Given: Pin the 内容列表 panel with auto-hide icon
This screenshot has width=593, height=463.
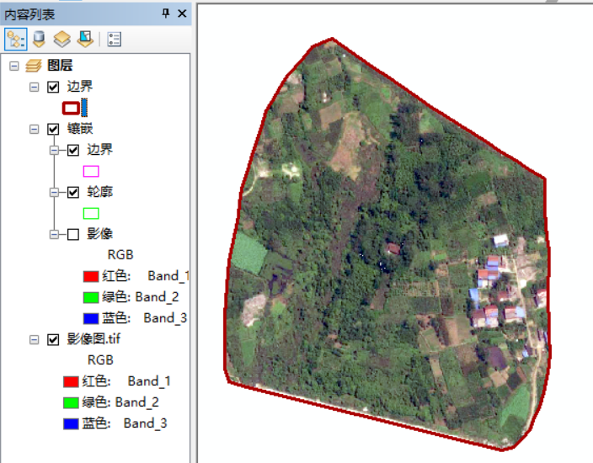Looking at the screenshot, I should tap(166, 13).
